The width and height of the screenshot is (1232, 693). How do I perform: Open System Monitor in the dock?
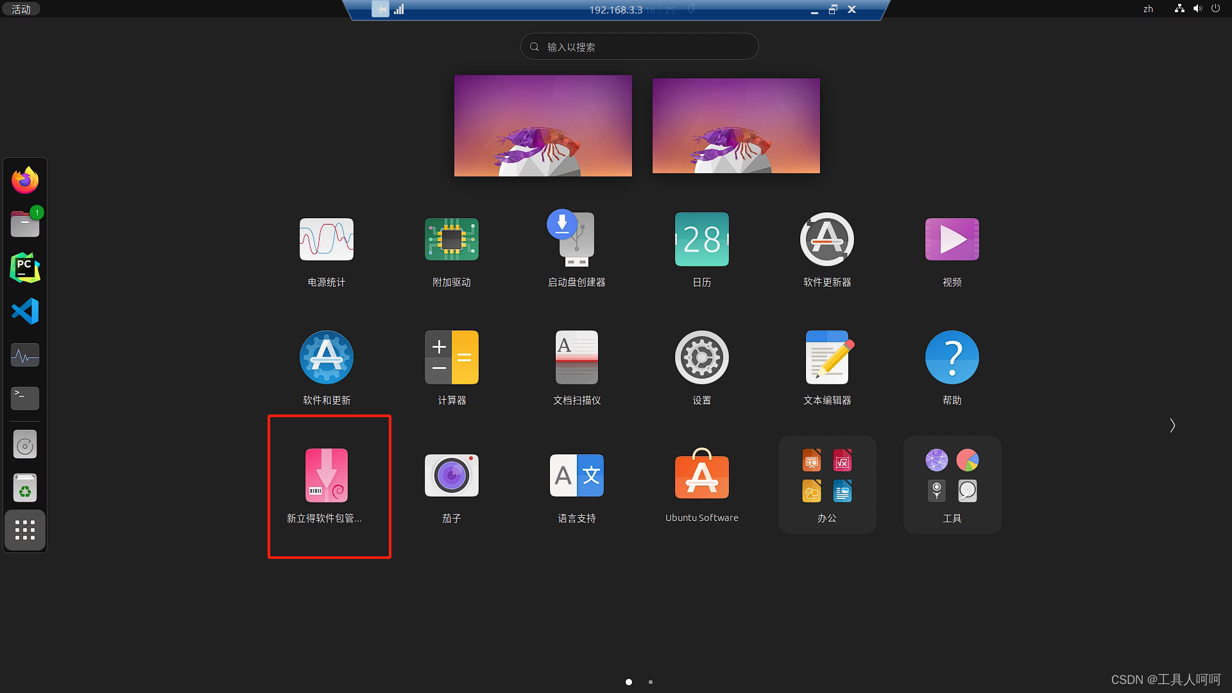pyautogui.click(x=25, y=355)
